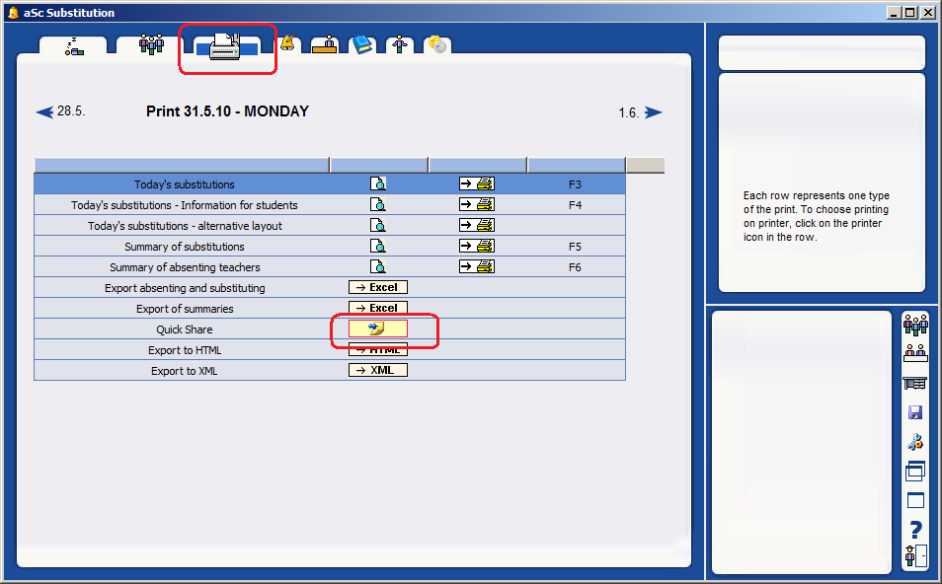942x584 pixels.
Task: Go to previous day 28.5. arrow
Action: pyautogui.click(x=44, y=112)
